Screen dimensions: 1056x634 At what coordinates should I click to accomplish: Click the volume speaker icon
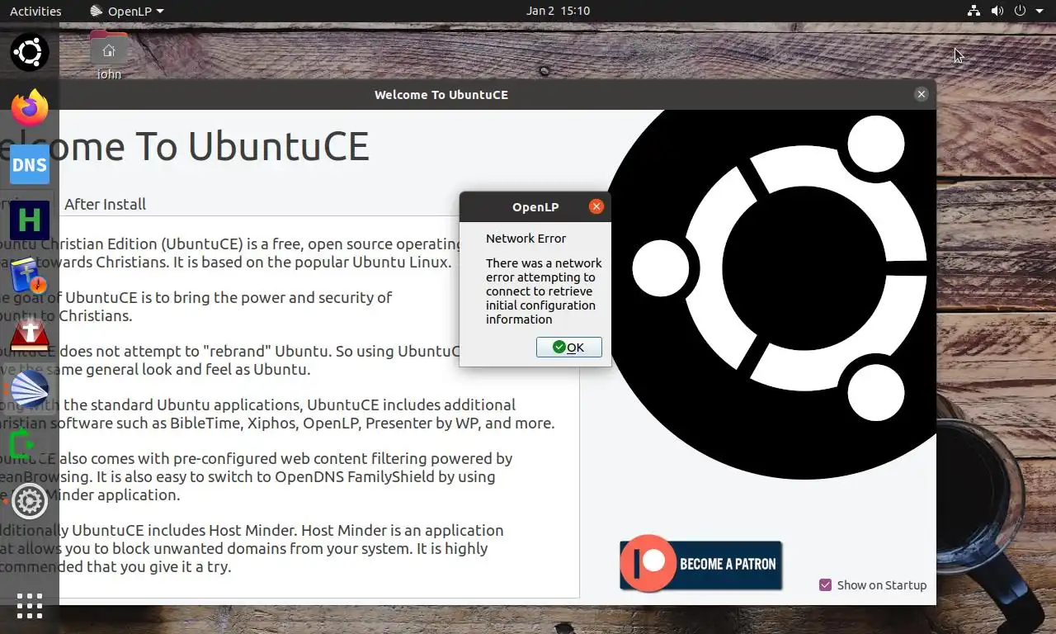tap(997, 11)
